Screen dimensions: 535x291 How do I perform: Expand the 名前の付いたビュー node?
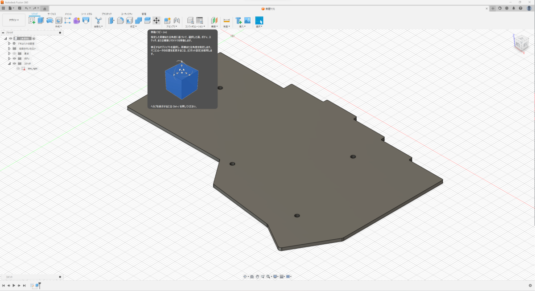pos(9,49)
